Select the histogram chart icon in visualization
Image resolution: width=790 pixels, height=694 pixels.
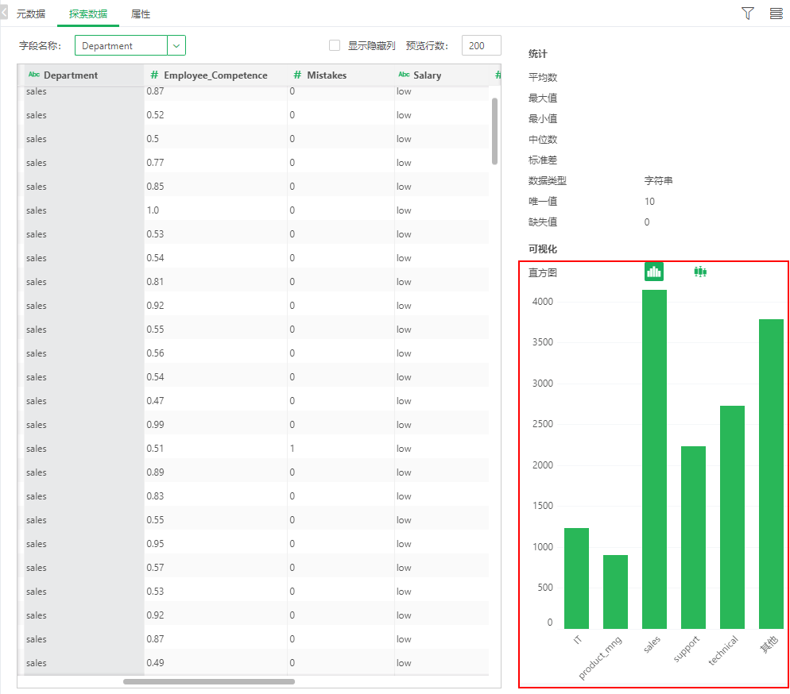[x=653, y=271]
